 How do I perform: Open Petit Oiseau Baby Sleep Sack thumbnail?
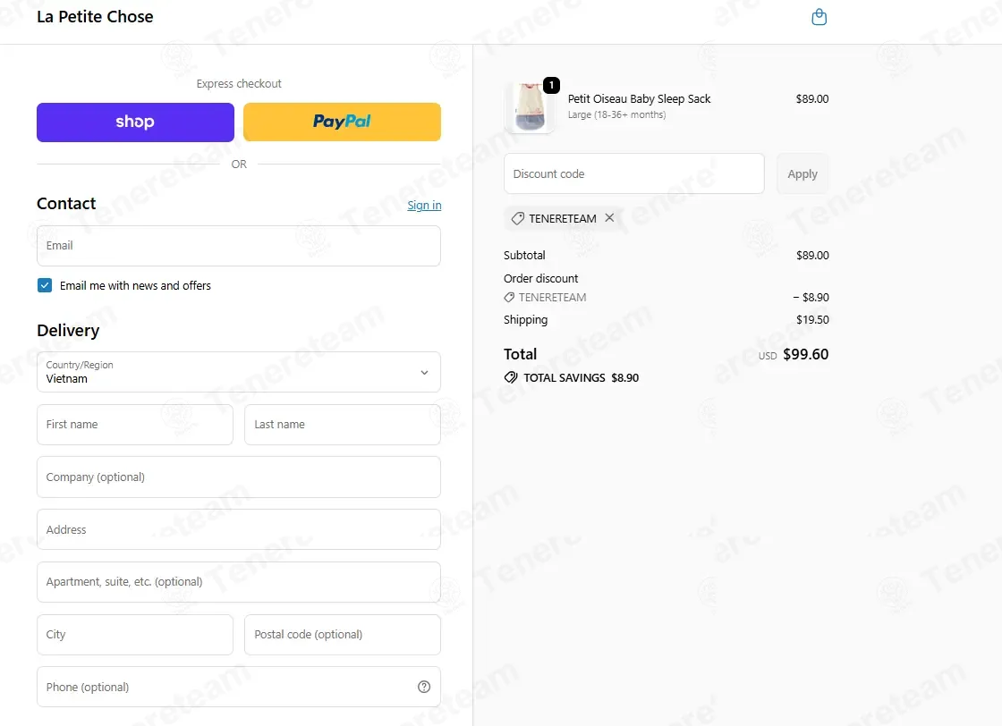click(x=530, y=106)
